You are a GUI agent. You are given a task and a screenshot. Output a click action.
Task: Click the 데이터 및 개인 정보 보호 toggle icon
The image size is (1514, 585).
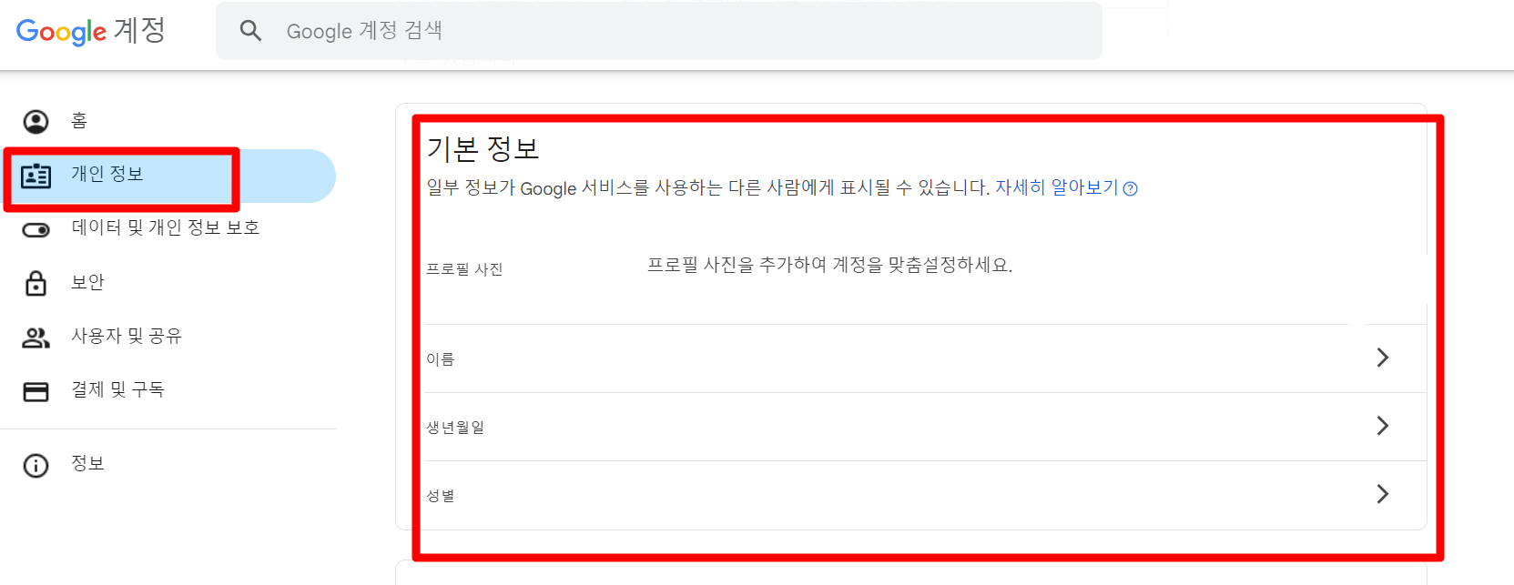click(x=36, y=229)
